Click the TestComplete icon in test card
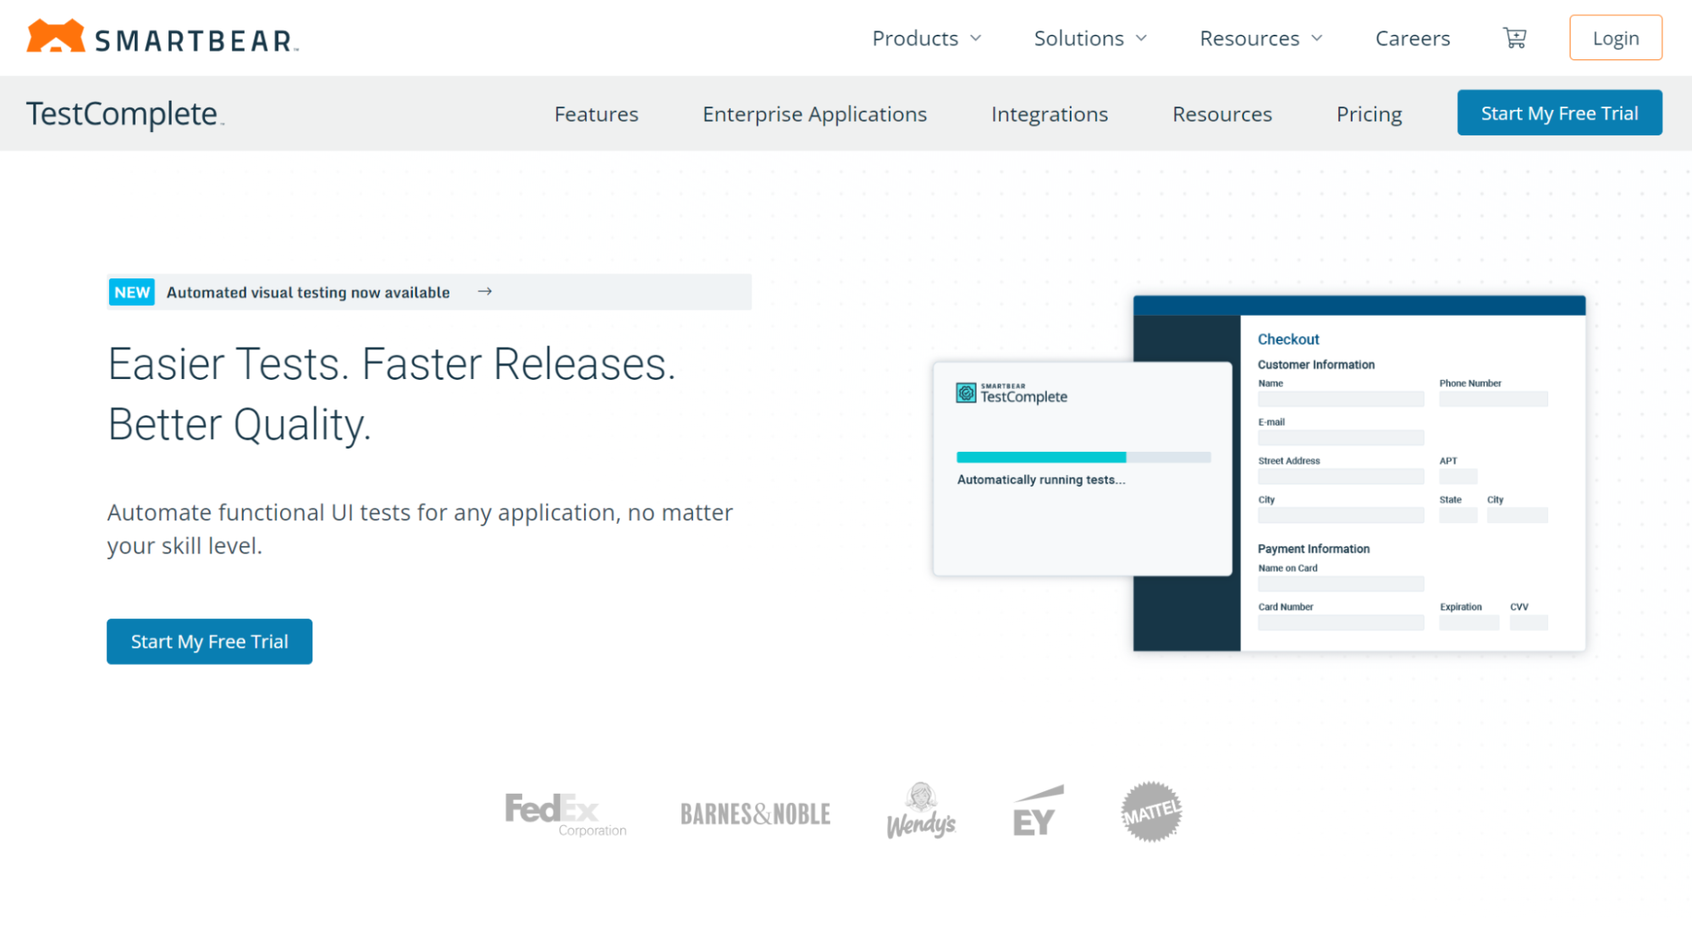Screen dimensions: 1692x930 pyautogui.click(x=966, y=393)
